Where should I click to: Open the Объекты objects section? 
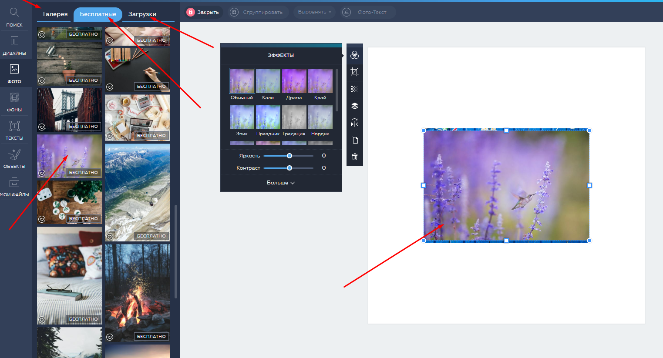coord(14,158)
